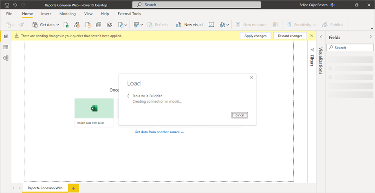Image resolution: width=375 pixels, height=193 pixels.
Task: Click the Recent sources icon
Action: [x=121, y=24]
